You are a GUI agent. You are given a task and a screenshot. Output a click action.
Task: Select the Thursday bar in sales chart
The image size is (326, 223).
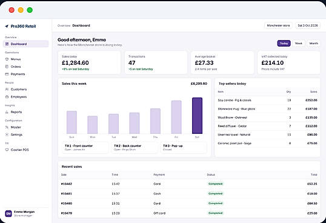pos(155,121)
